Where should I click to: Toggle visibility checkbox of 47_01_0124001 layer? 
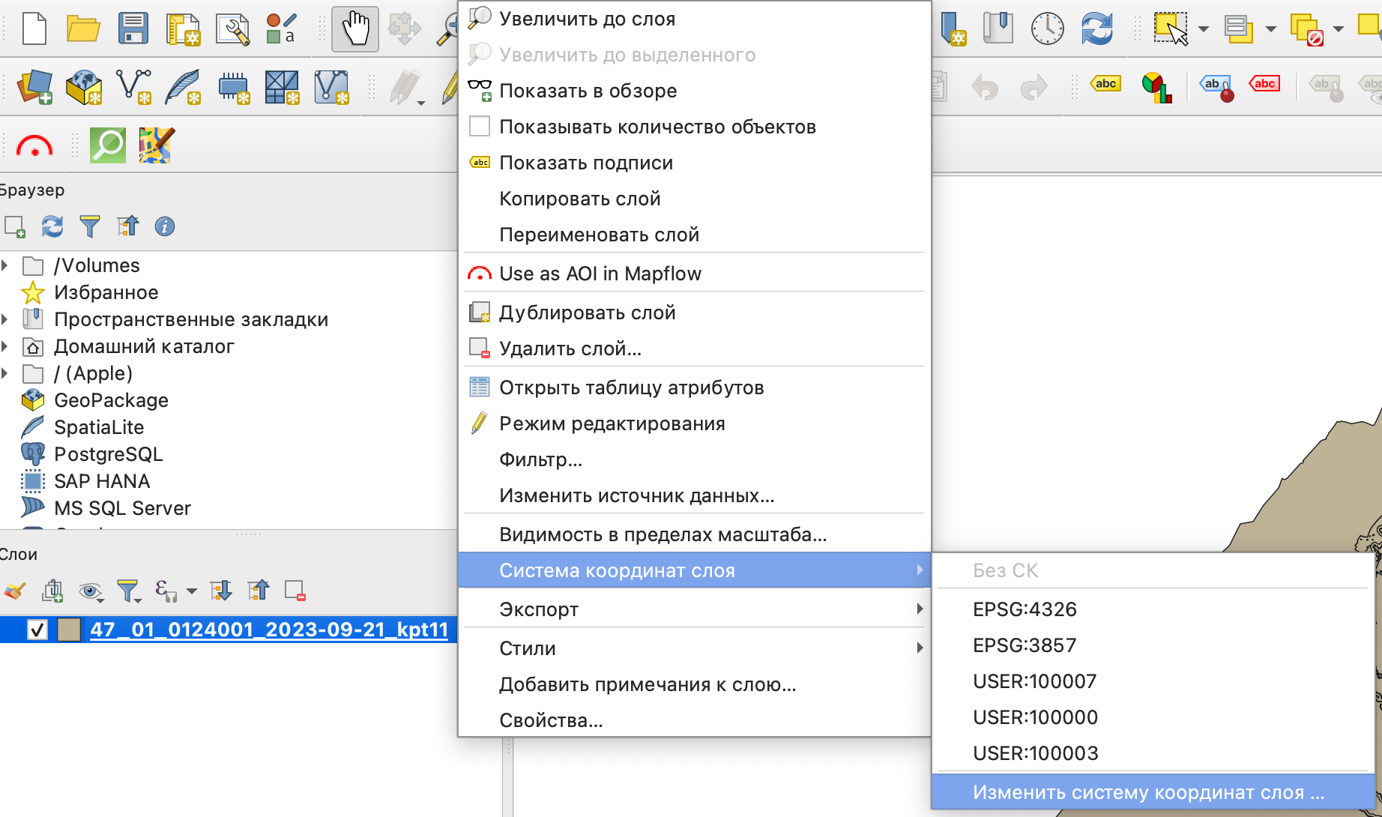tap(37, 630)
